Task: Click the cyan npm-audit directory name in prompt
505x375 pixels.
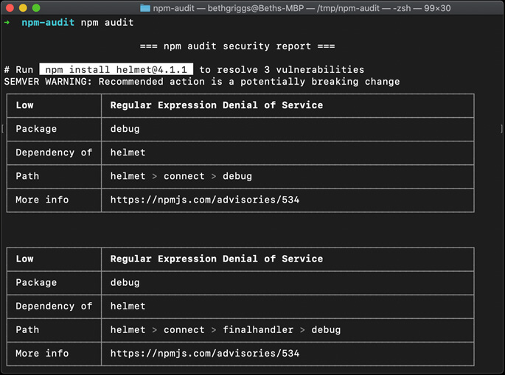Action: pyautogui.click(x=48, y=22)
